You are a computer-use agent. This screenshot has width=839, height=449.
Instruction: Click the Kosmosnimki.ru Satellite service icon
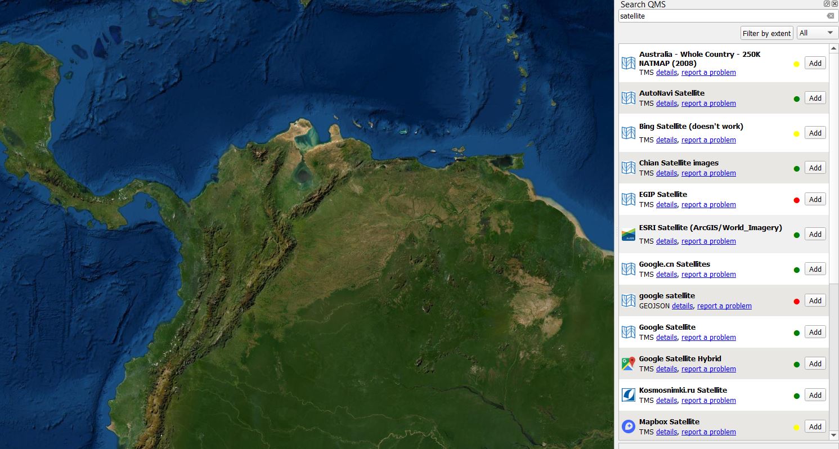point(628,396)
